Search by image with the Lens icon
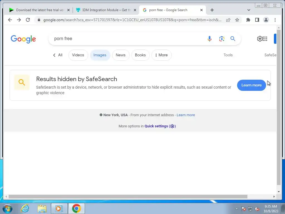Image resolution: width=285 pixels, height=214 pixels. (222, 38)
